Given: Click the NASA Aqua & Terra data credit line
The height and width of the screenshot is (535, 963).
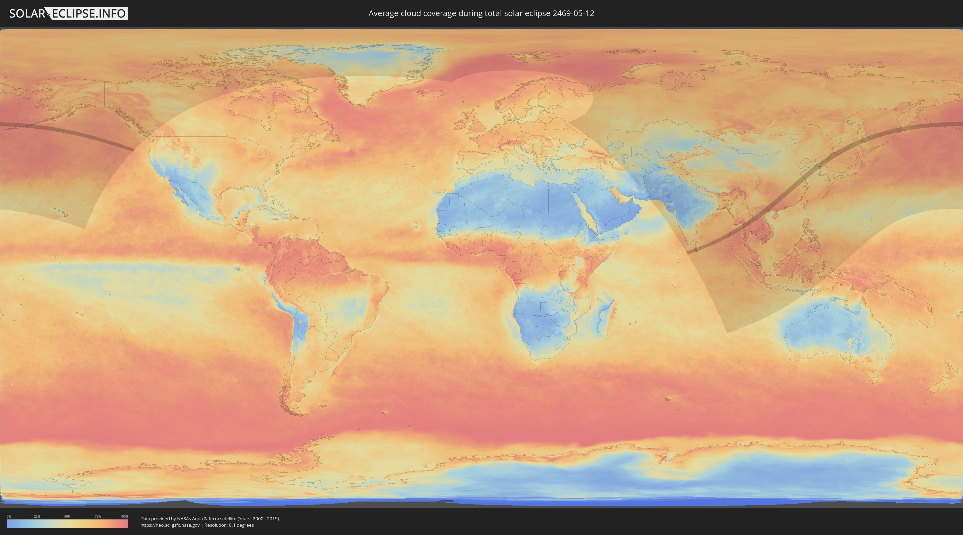Looking at the screenshot, I should click(209, 519).
